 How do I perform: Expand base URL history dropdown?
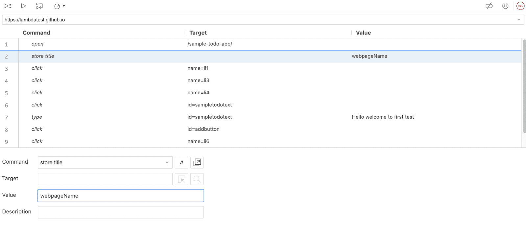[x=519, y=20]
